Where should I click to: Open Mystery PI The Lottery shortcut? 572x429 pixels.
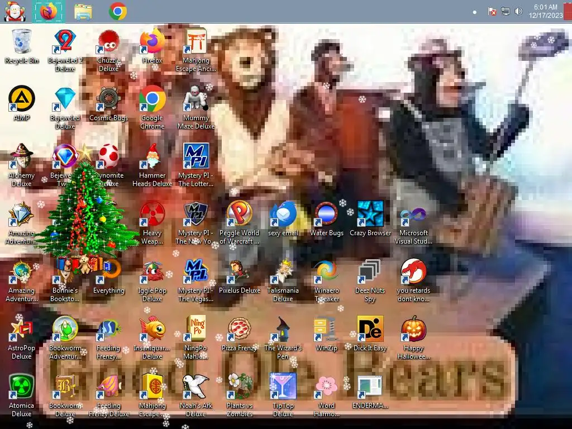pos(196,165)
